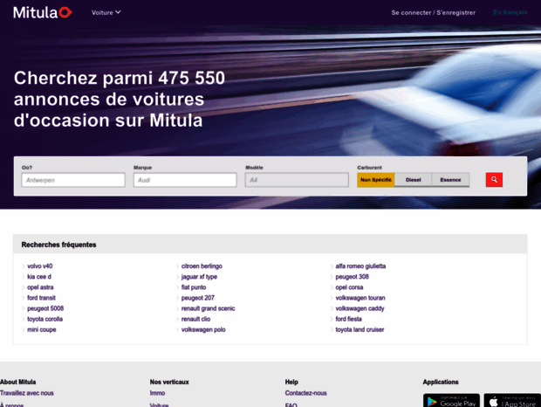541x407 pixels.
Task: Open mini coupe search
Action: tap(41, 329)
